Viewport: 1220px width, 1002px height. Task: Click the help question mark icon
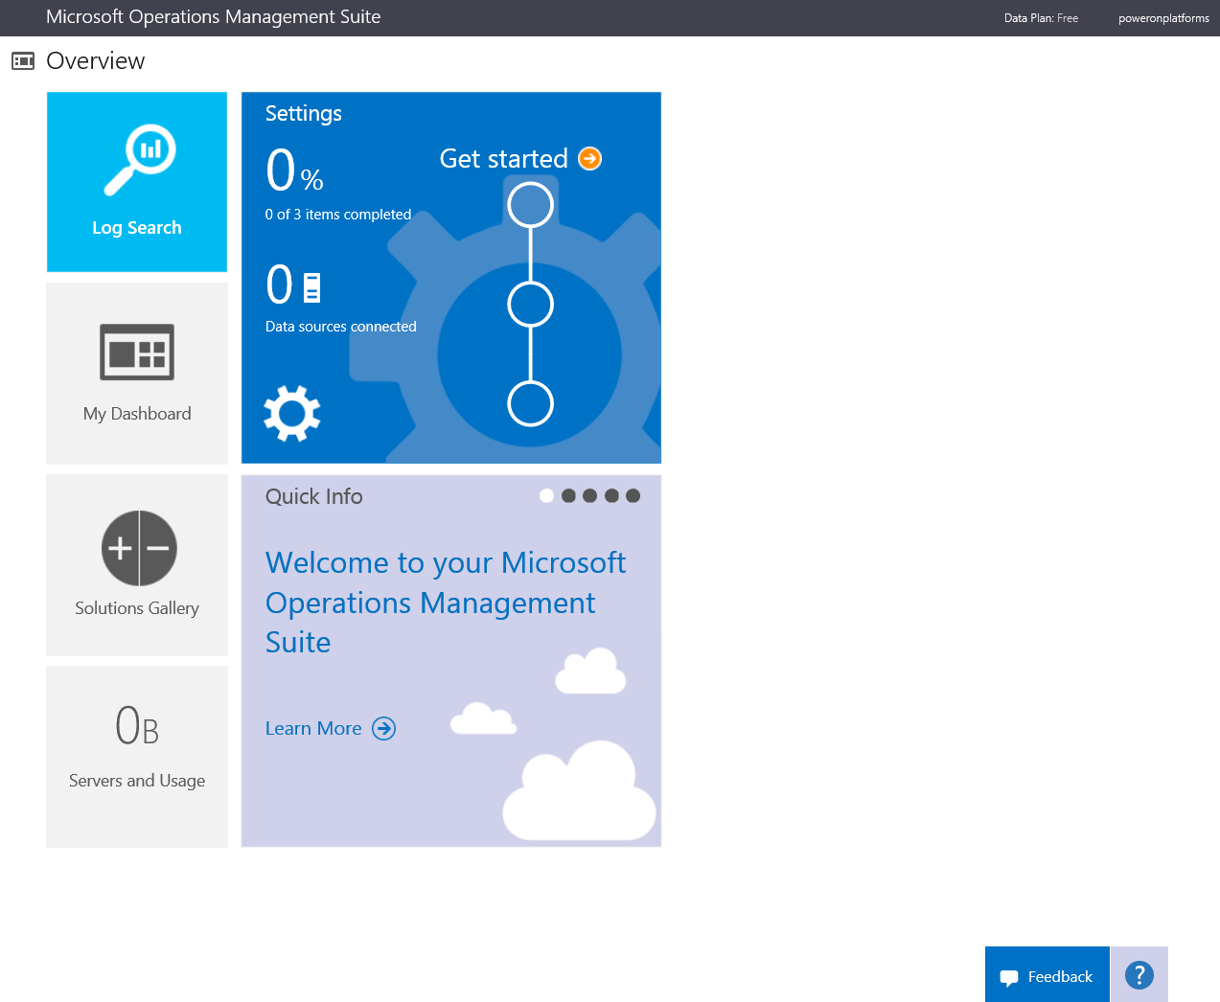(1139, 975)
